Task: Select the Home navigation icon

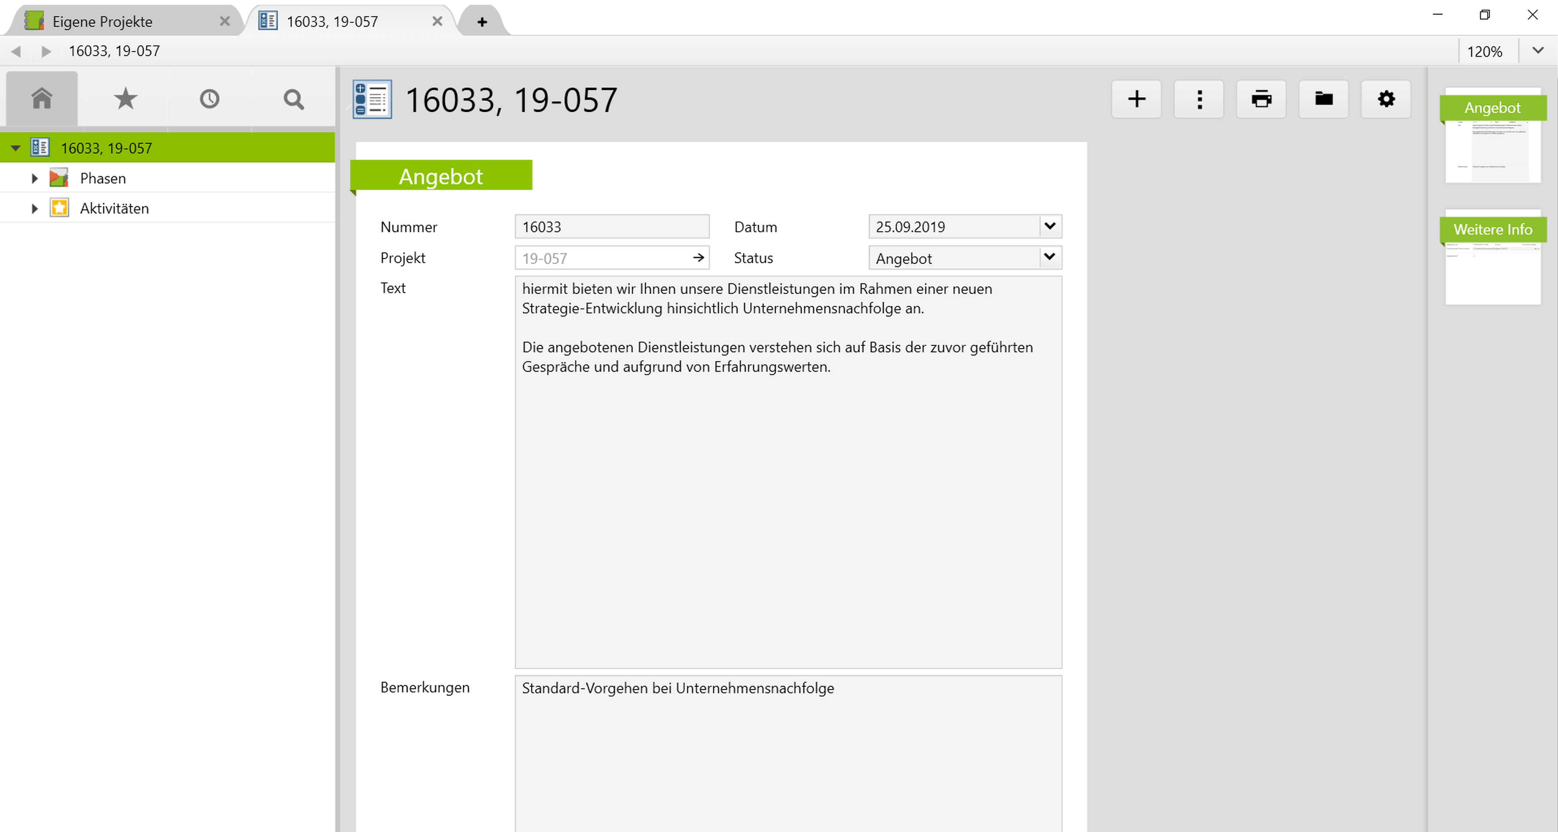Action: (x=41, y=98)
